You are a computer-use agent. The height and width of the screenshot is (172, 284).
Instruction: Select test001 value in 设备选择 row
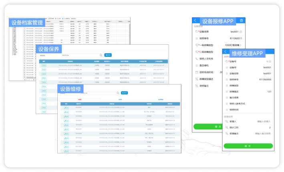[x=234, y=32]
